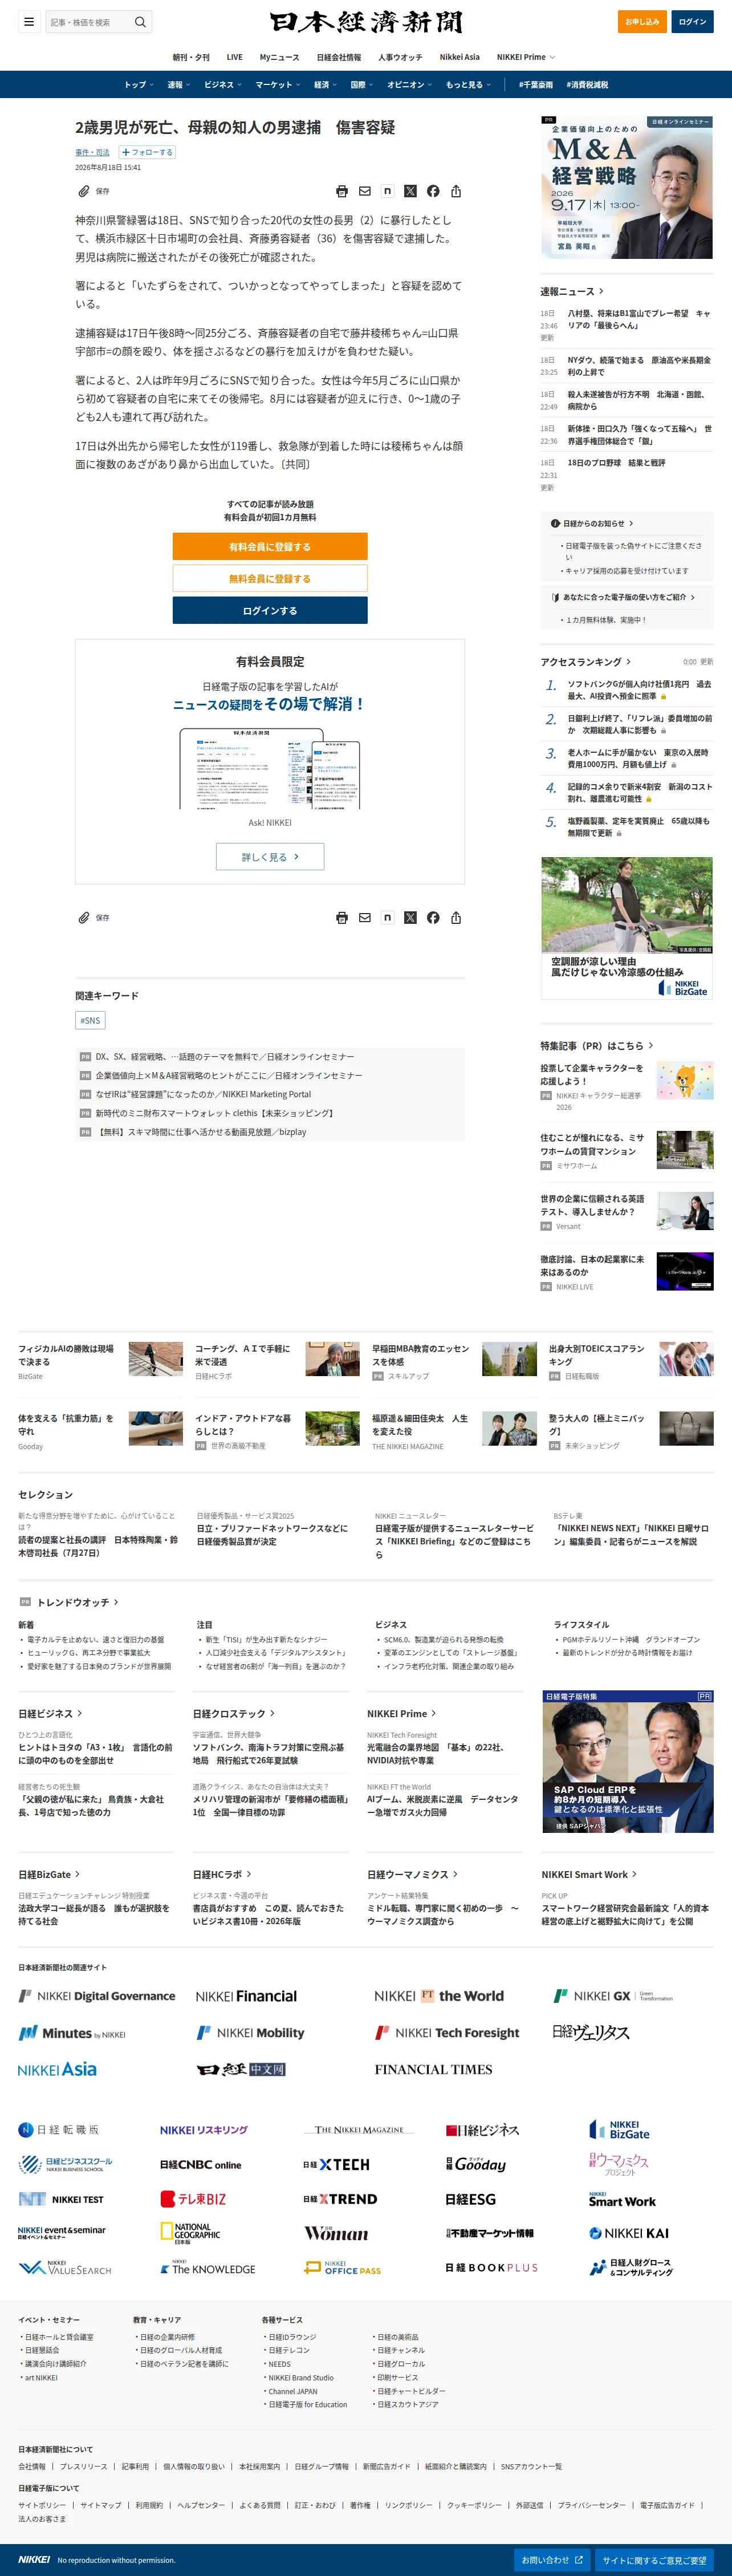
Task: Open 日経中文网 logo link
Action: click(241, 2069)
